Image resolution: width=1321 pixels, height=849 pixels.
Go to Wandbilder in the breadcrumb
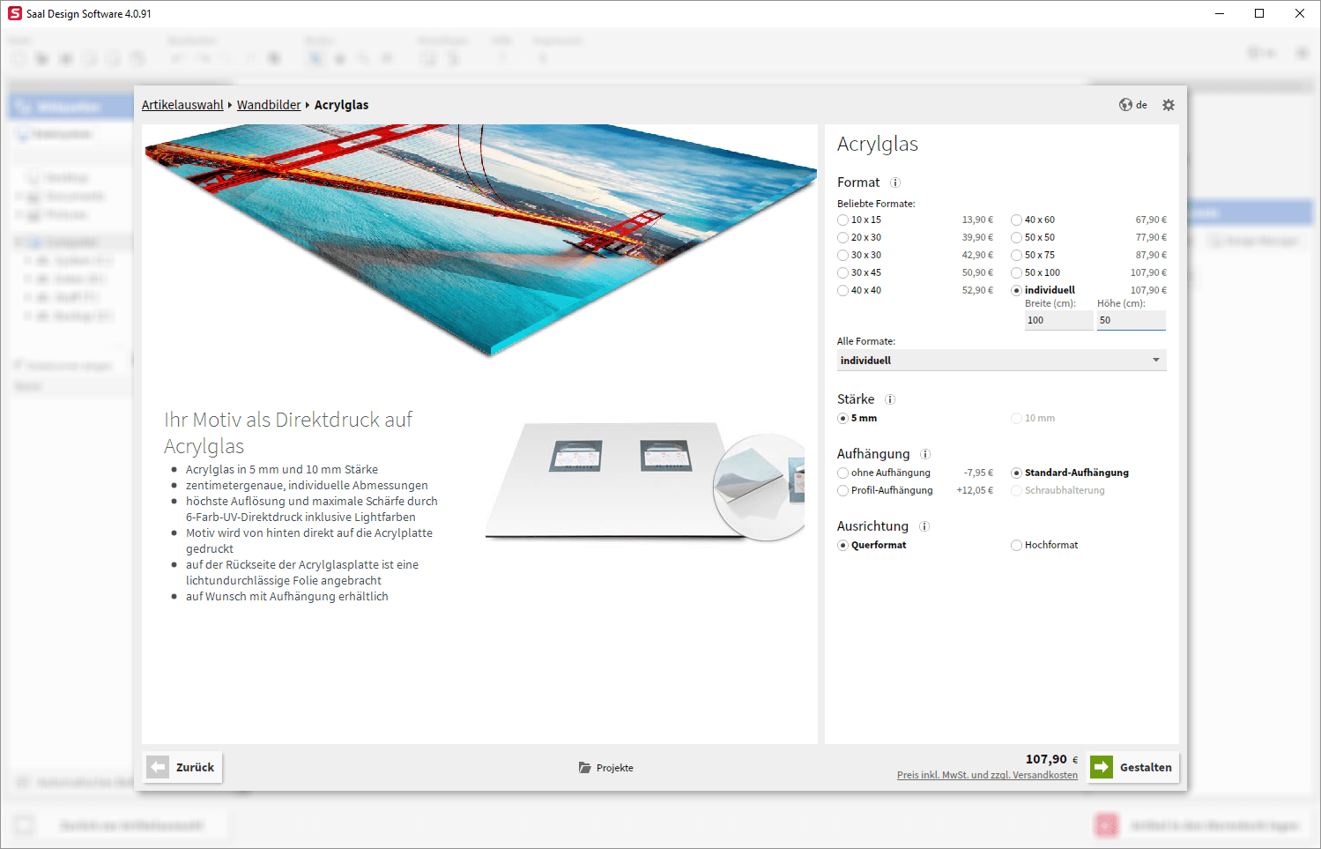pos(269,105)
